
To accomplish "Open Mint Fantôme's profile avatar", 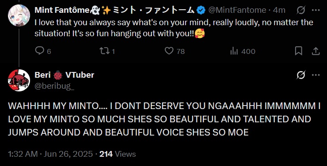I will [19, 15].
